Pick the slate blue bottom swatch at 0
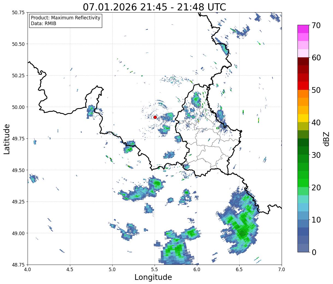Viewport: 333px width, 284px height. [x=303, y=248]
